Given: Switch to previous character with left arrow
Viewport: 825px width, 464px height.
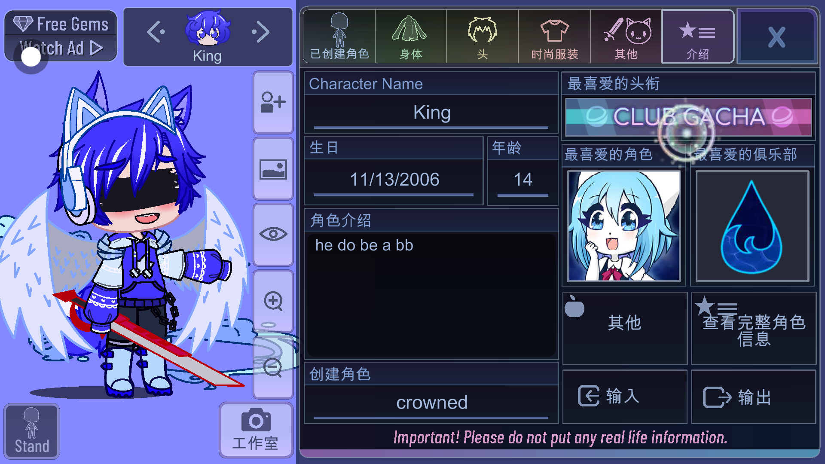Looking at the screenshot, I should [x=156, y=32].
